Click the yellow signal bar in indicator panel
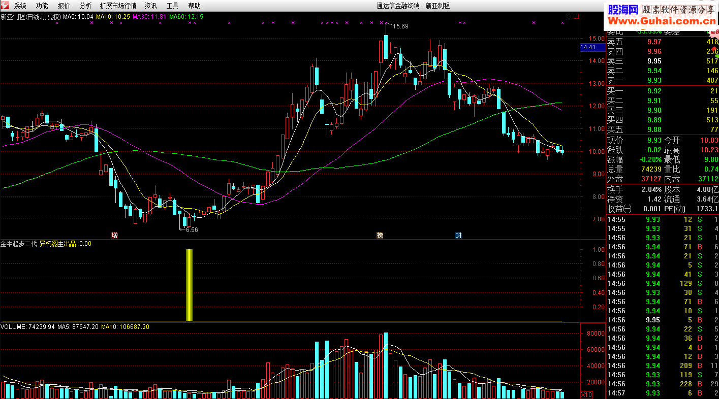Viewport: 719px width, 399px height. pyautogui.click(x=189, y=285)
